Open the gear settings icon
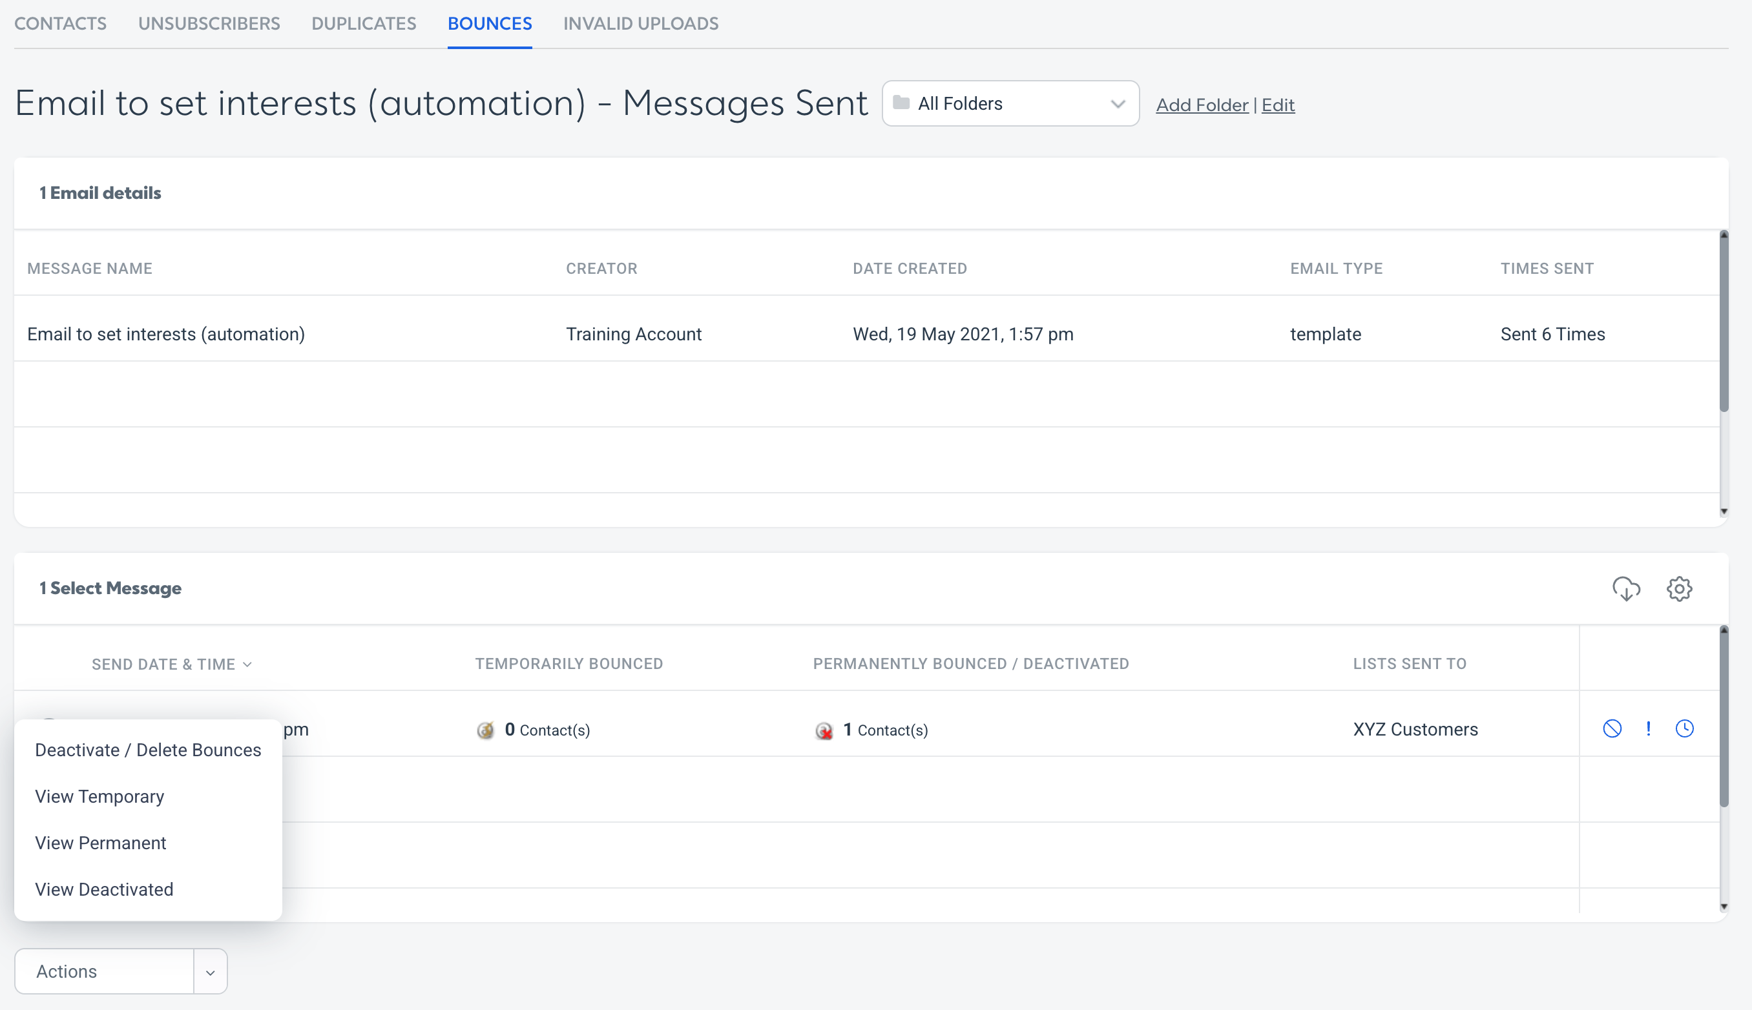 [1679, 589]
